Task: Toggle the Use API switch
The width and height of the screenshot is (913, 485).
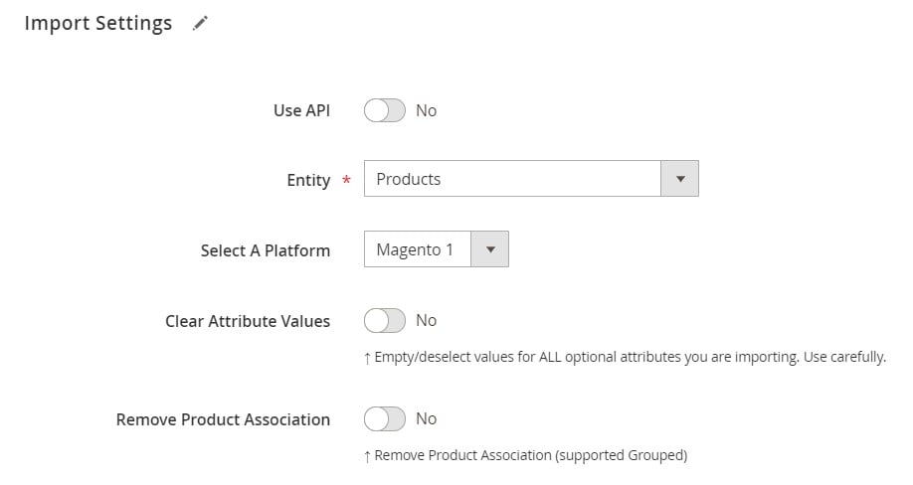Action: coord(385,110)
